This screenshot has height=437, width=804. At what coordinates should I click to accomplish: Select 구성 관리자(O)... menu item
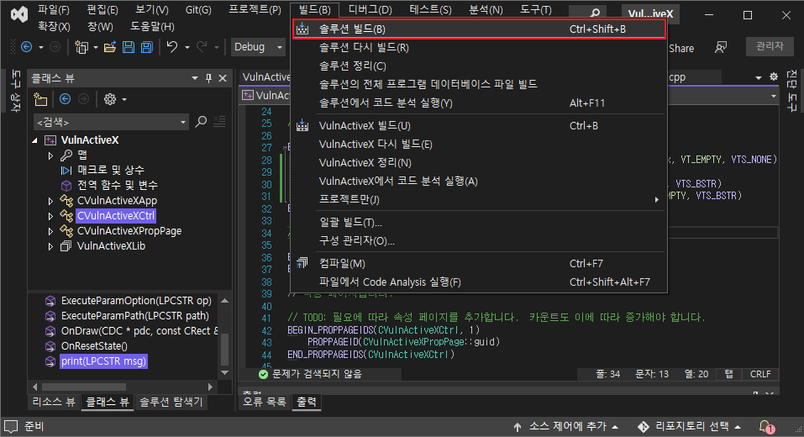pyautogui.click(x=479, y=241)
